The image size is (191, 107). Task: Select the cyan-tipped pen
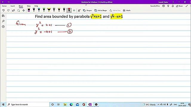[x=39, y=10]
